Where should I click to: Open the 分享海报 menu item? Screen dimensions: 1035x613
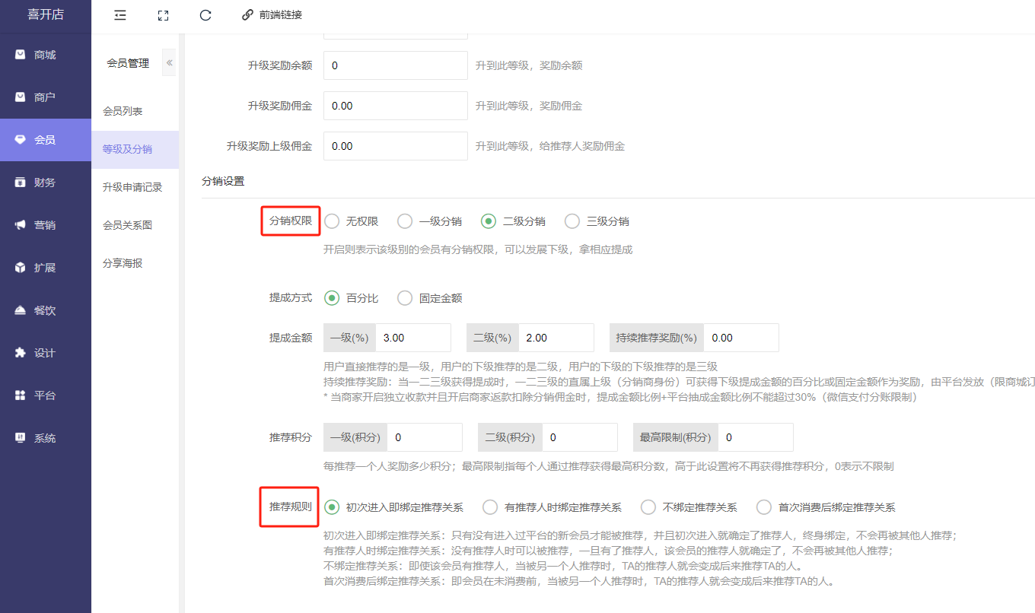(x=135, y=263)
